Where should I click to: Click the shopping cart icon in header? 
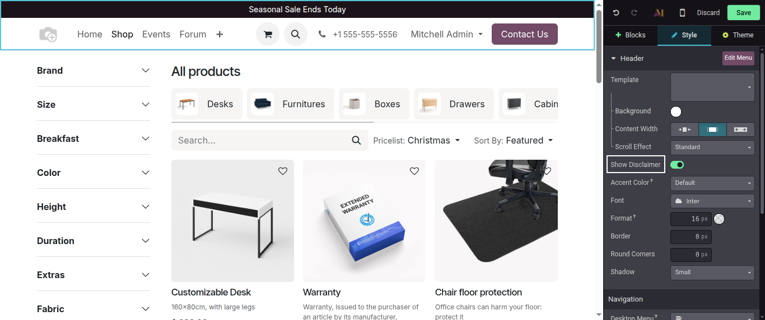pyautogui.click(x=268, y=34)
